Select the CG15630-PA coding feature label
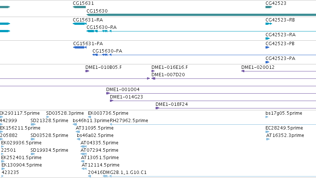Screen dimensions: 316x178 click(107, 51)
